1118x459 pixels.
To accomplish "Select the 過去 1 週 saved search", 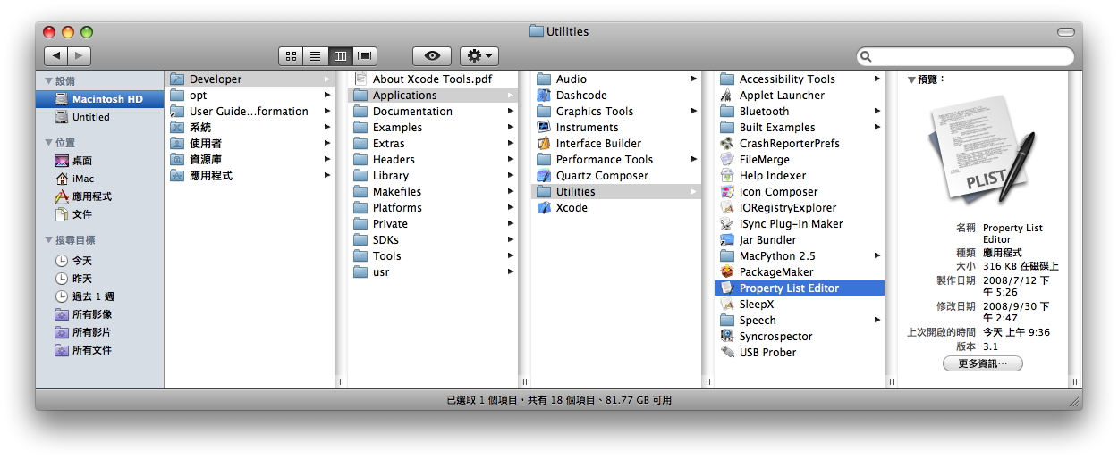I will coord(99,296).
